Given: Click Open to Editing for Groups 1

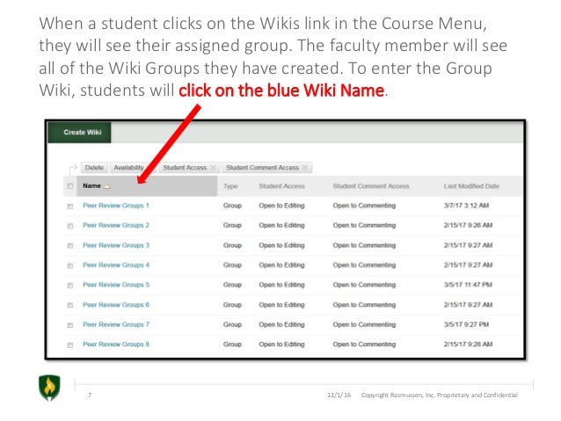Looking at the screenshot, I should click(281, 206).
